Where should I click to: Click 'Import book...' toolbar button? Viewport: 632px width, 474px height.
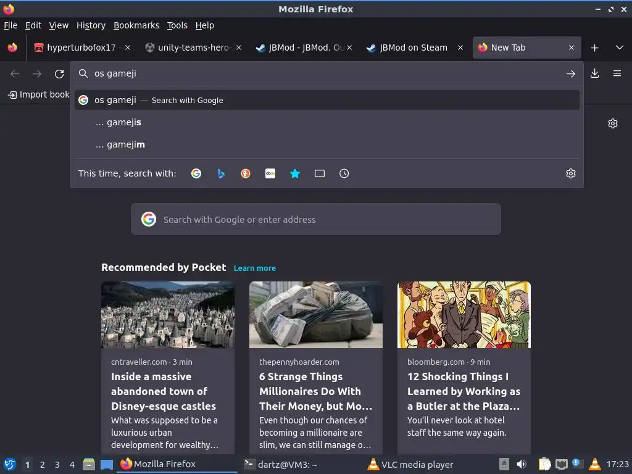coord(39,94)
